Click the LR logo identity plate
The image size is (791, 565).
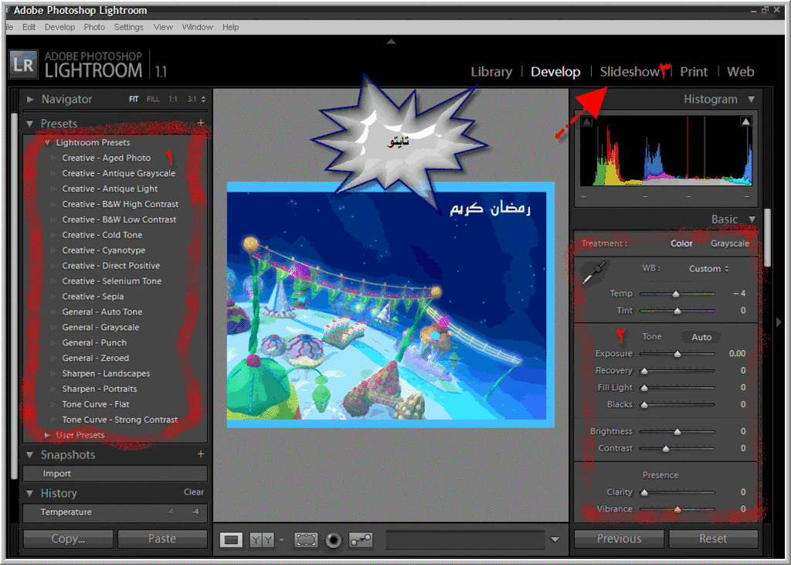click(24, 65)
